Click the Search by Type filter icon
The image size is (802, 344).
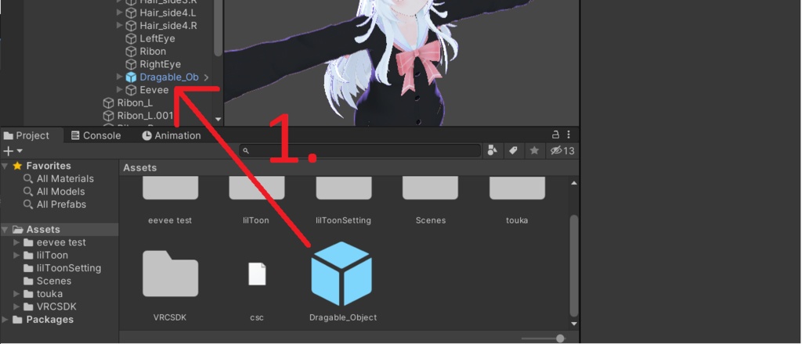pyautogui.click(x=492, y=151)
